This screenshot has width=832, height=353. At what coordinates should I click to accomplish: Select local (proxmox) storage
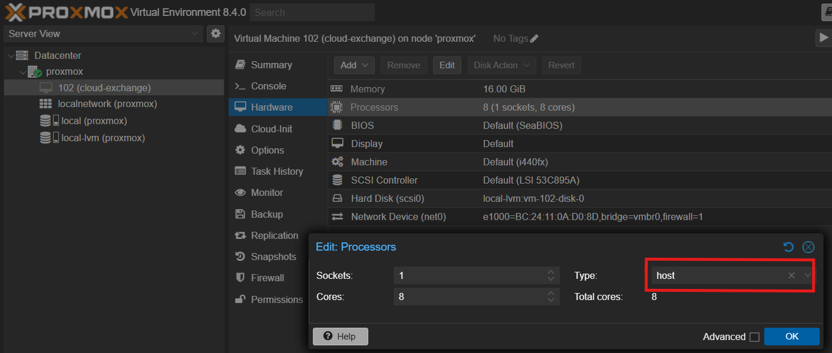pyautogui.click(x=94, y=121)
